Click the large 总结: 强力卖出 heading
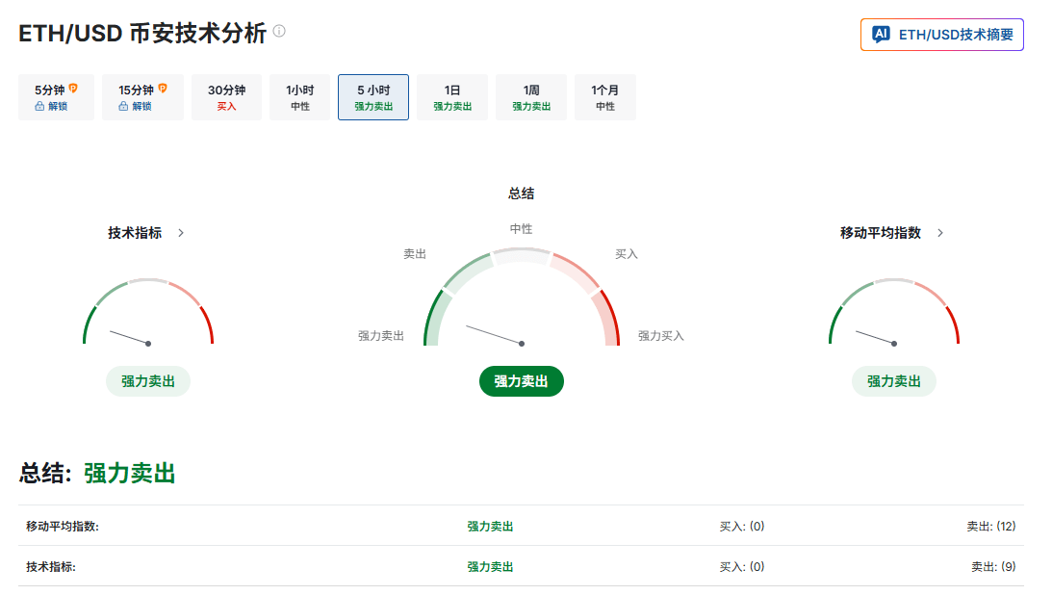This screenshot has width=1052, height=595. [97, 473]
